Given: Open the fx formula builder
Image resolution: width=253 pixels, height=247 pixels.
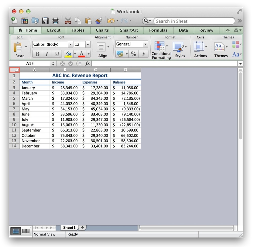Looking at the screenshot, I should (88, 64).
